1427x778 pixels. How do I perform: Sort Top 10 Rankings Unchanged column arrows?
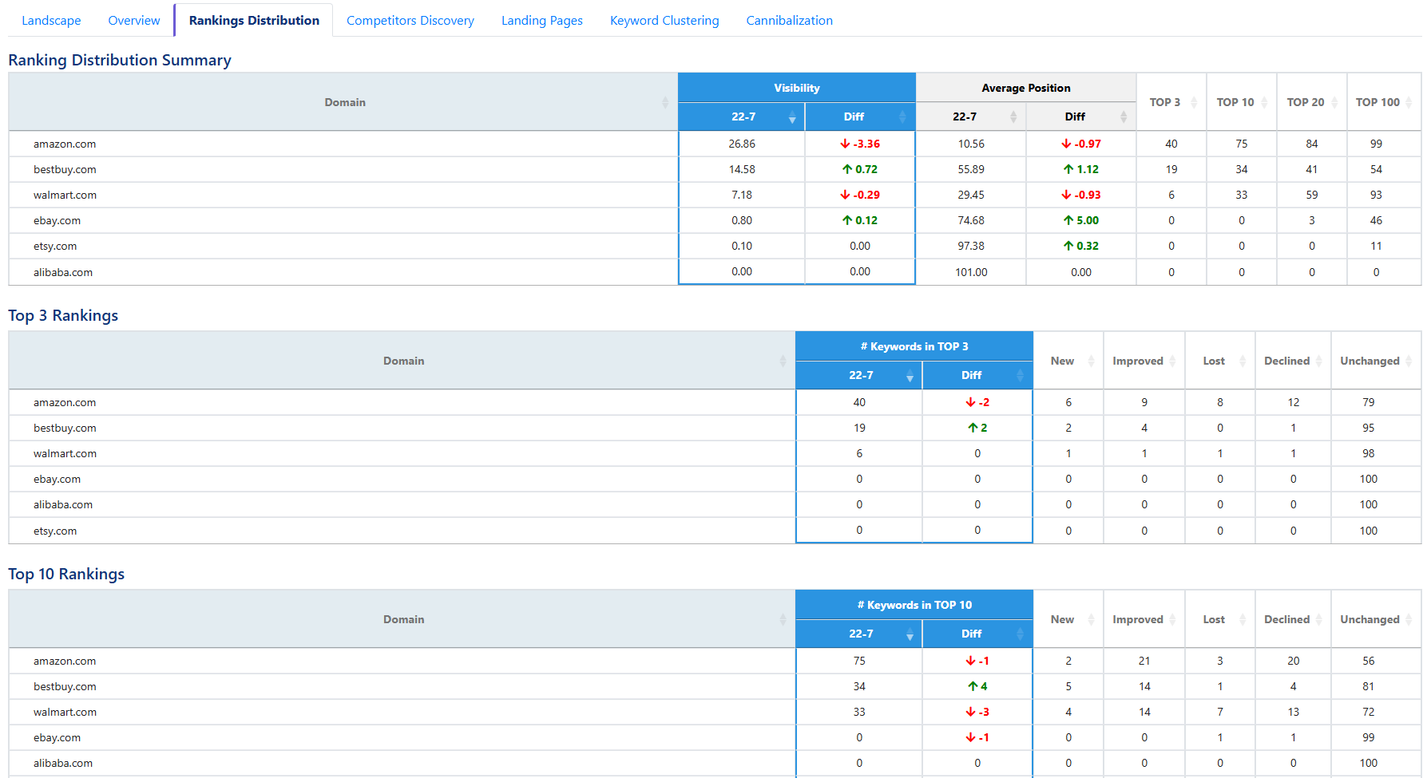1409,619
